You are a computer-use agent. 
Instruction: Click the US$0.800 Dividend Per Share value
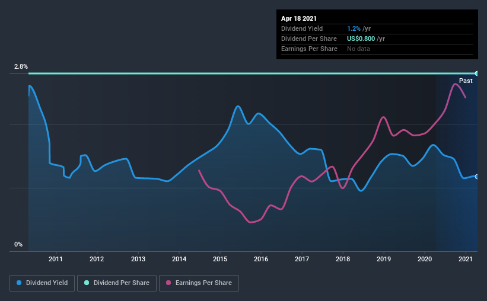(361, 39)
